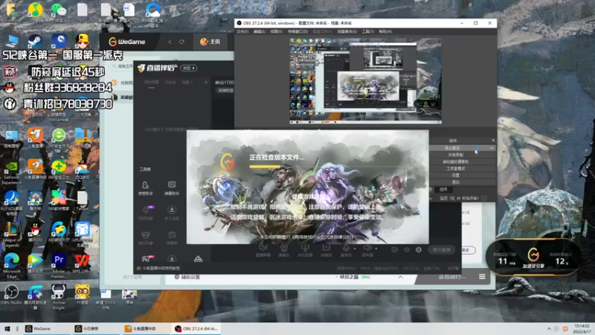The image size is (595, 335).
Task: Click the 暂停直播 button in the streaming companion
Action: (441, 249)
